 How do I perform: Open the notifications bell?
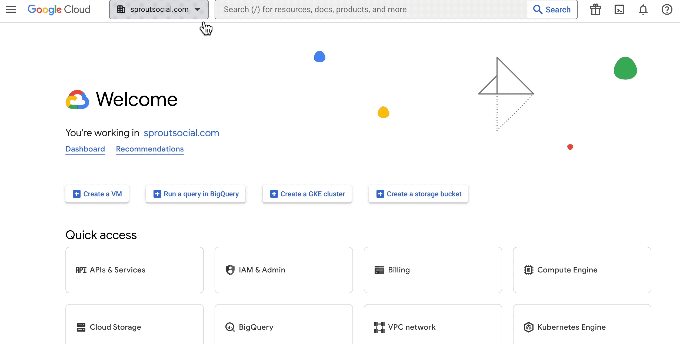coord(643,9)
